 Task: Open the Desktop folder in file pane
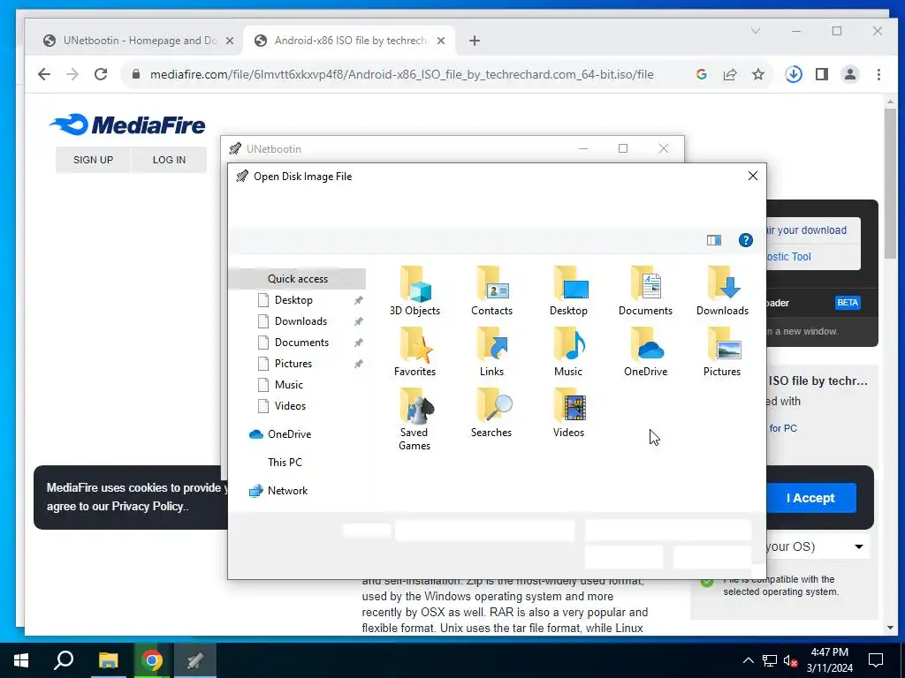pyautogui.click(x=568, y=291)
